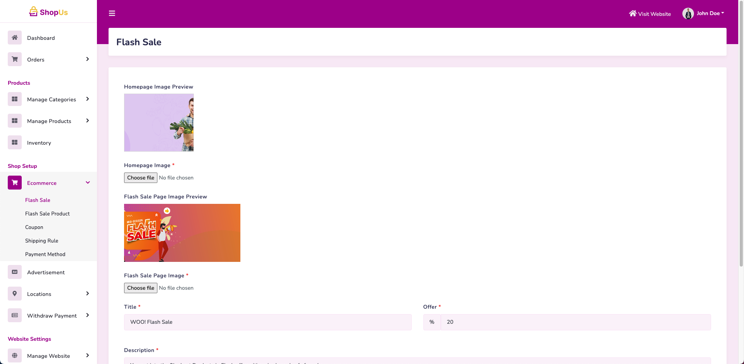Choose file for Flash Sale Page Image
744x364 pixels.
click(x=141, y=288)
